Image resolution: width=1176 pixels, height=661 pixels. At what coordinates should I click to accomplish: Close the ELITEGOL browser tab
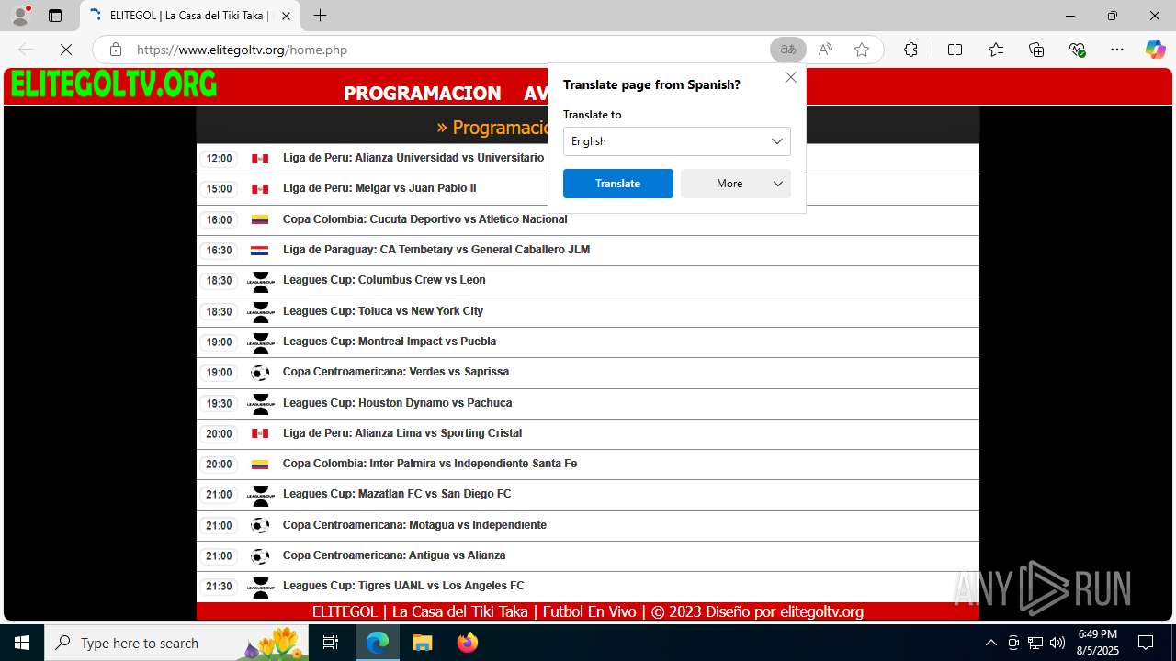pyautogui.click(x=286, y=16)
